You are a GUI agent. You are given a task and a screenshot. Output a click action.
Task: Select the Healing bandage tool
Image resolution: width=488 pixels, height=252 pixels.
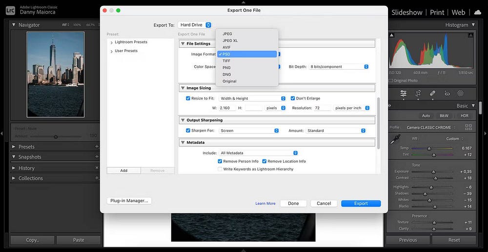pyautogui.click(x=432, y=93)
